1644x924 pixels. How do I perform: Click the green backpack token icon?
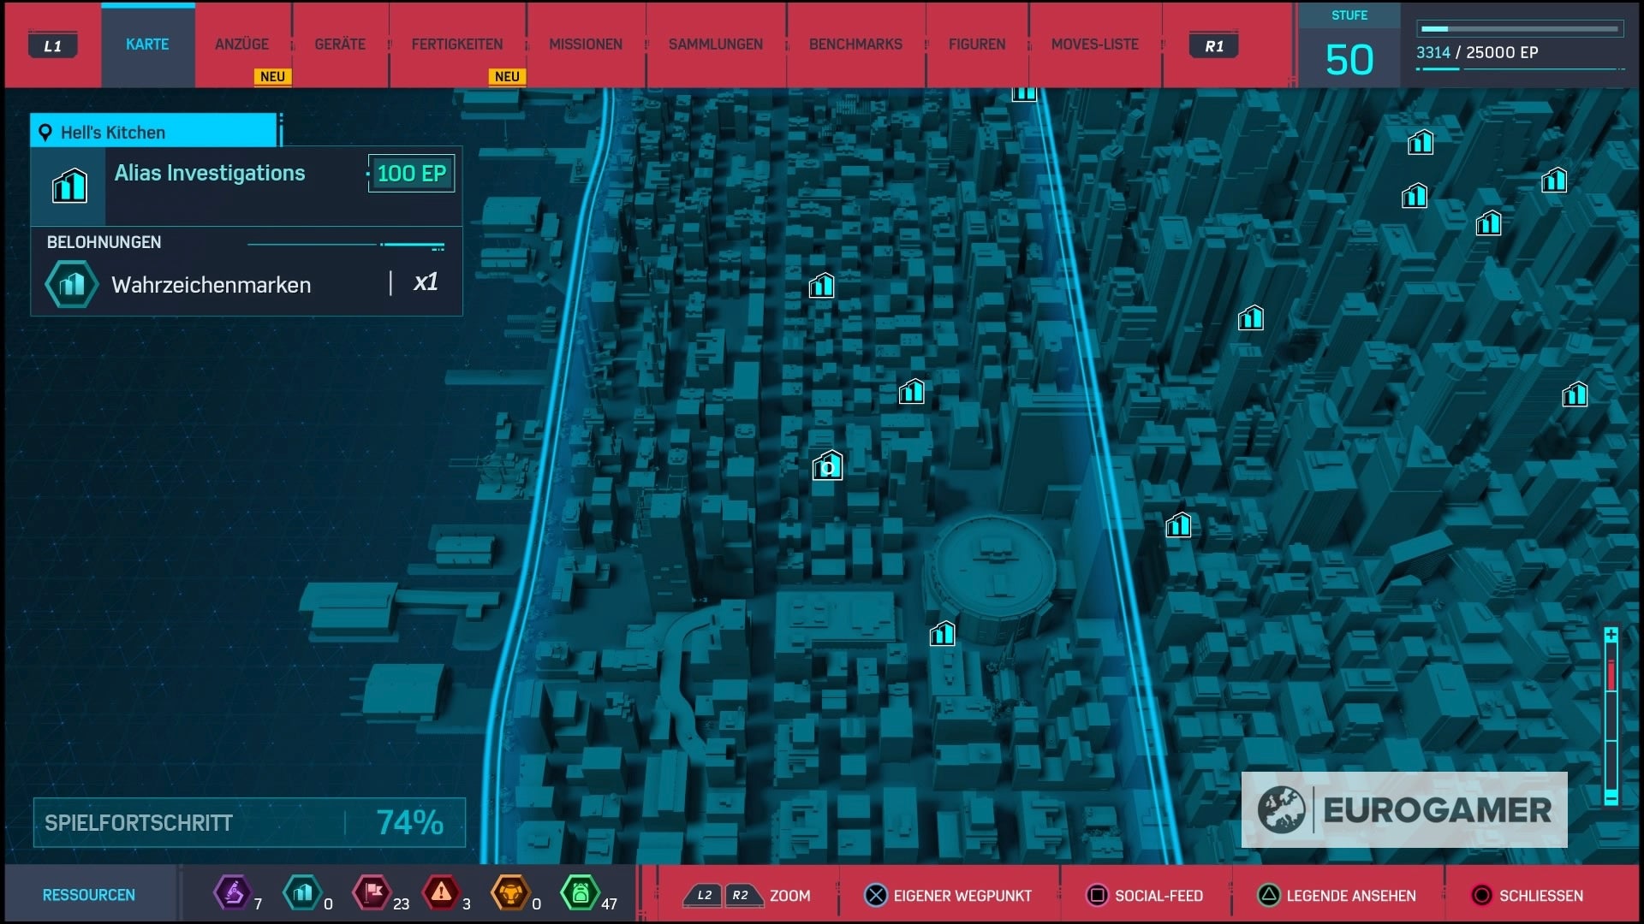coord(580,893)
